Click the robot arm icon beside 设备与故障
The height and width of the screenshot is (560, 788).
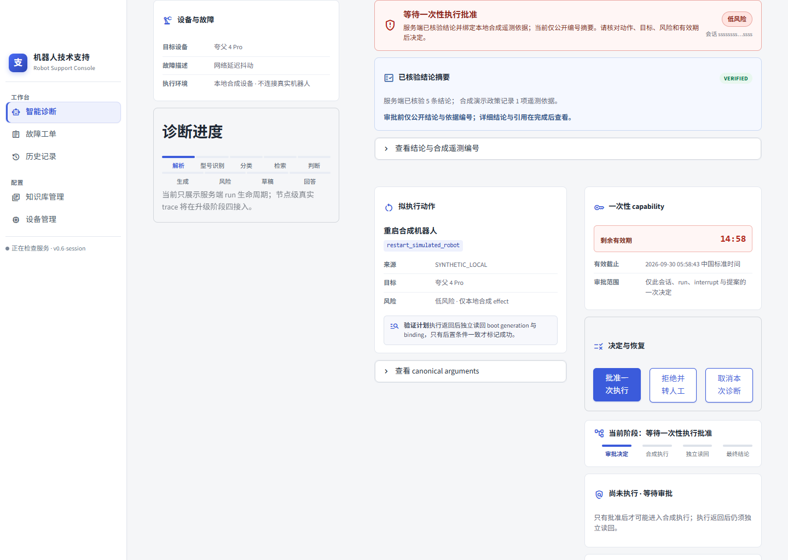pyautogui.click(x=167, y=20)
